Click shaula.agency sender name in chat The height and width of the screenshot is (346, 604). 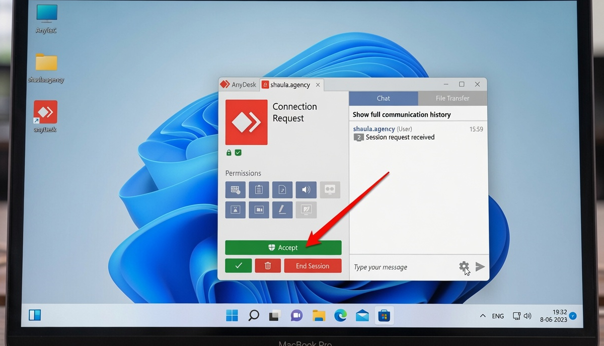(374, 129)
